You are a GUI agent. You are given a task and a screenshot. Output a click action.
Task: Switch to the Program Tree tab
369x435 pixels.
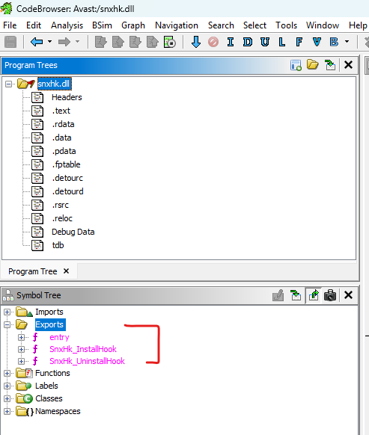[x=33, y=271]
